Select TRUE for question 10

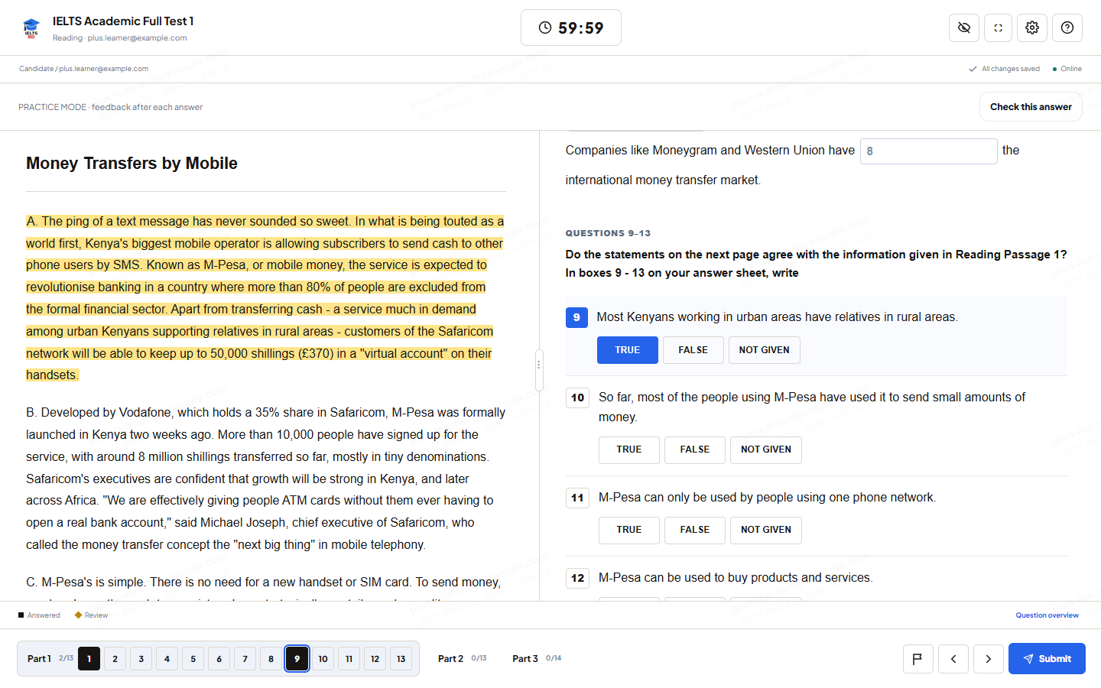[629, 449]
